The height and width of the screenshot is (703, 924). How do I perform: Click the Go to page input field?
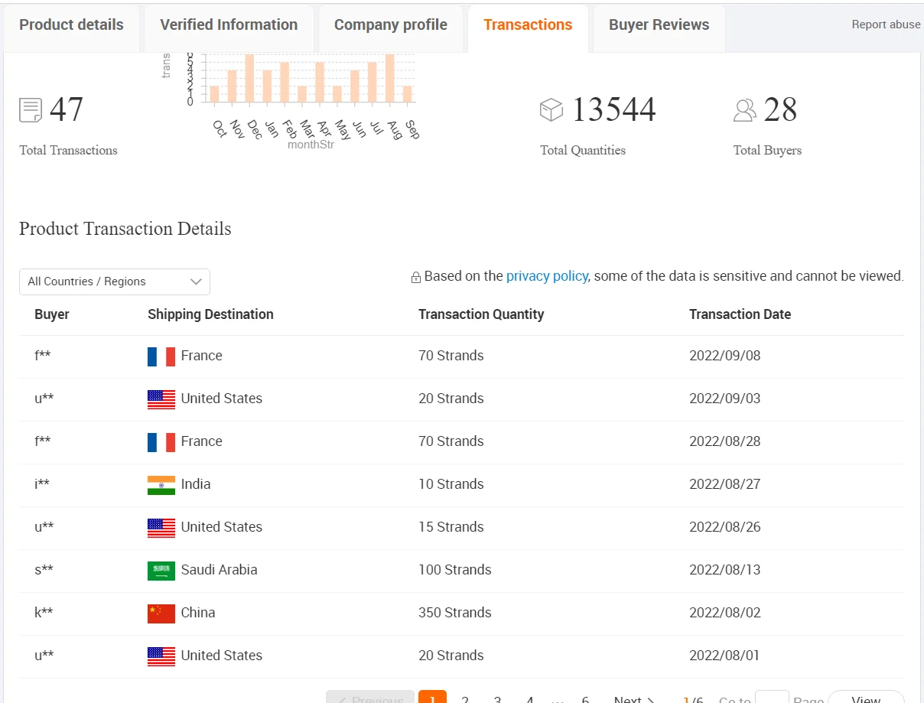point(771,698)
